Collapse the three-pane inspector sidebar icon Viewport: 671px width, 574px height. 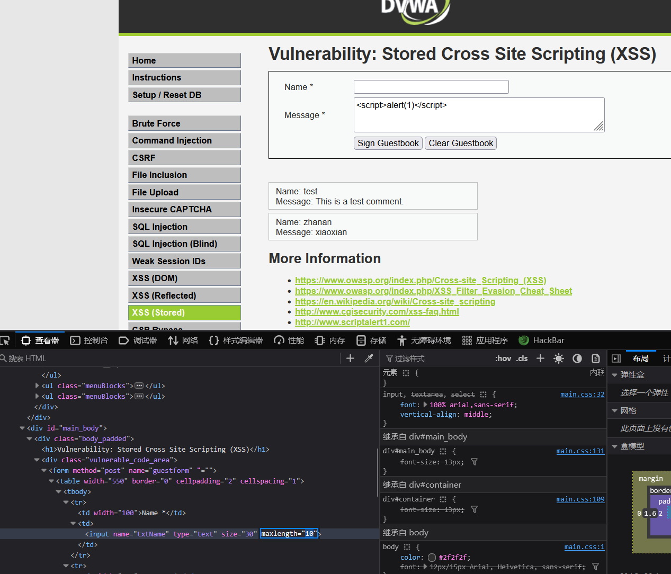(616, 358)
